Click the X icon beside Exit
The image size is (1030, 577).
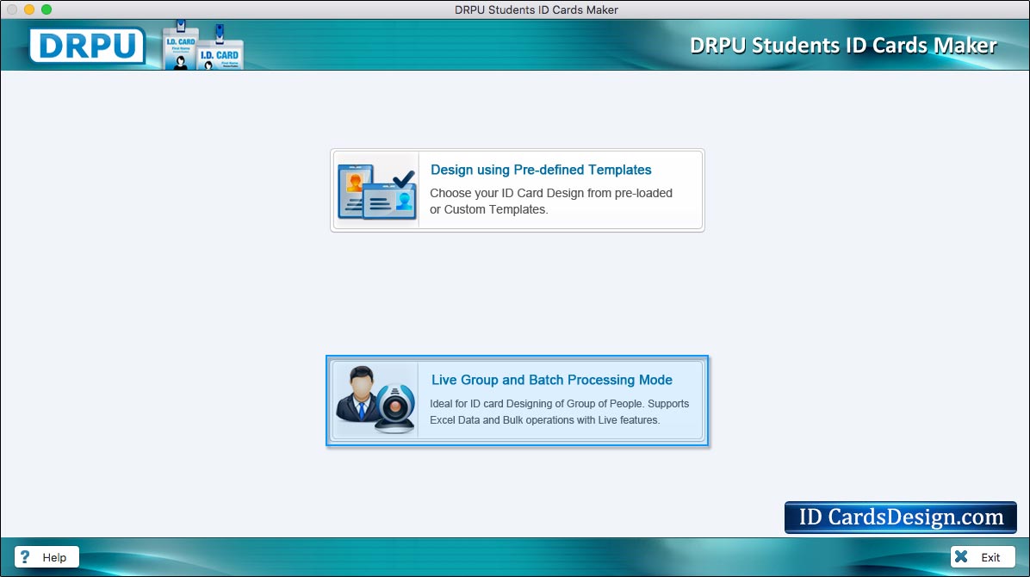click(961, 556)
